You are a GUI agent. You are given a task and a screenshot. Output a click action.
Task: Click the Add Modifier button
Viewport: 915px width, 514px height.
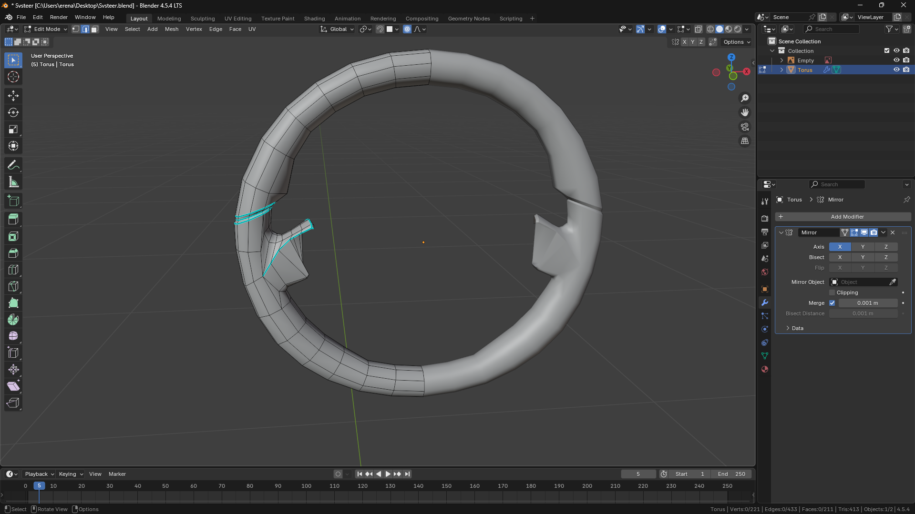843,217
